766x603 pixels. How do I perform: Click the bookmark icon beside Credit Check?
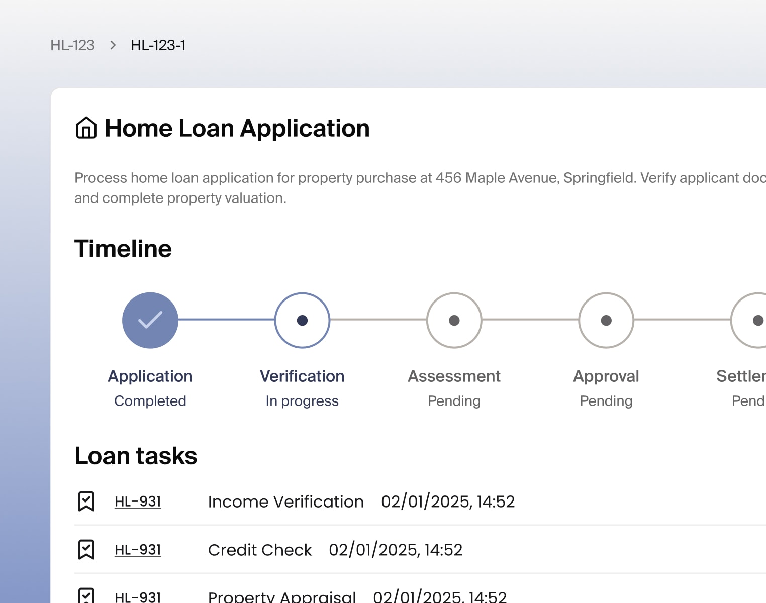click(87, 550)
